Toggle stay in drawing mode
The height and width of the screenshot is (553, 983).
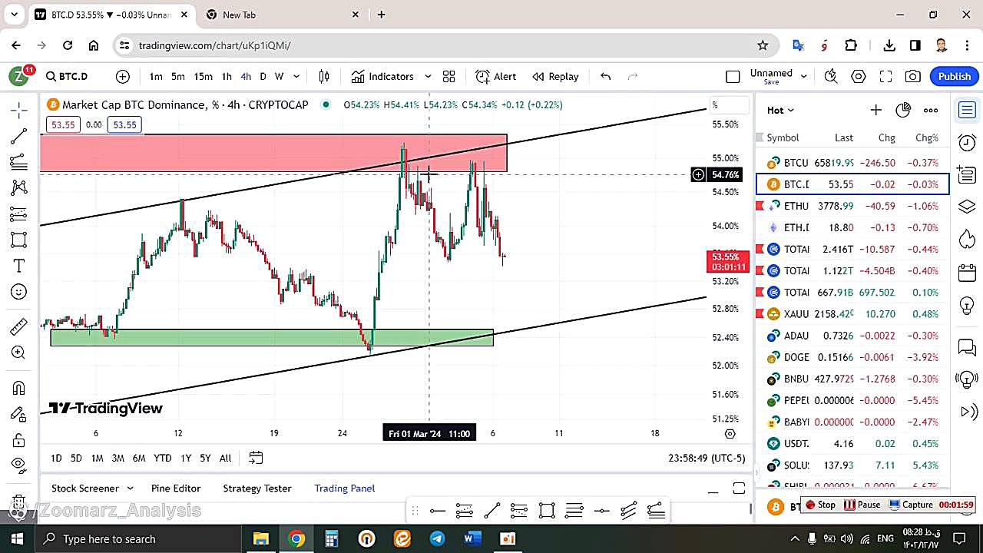pyautogui.click(x=19, y=415)
